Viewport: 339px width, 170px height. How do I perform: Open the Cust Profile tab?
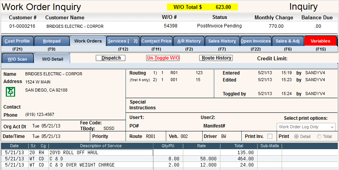pos(17,41)
